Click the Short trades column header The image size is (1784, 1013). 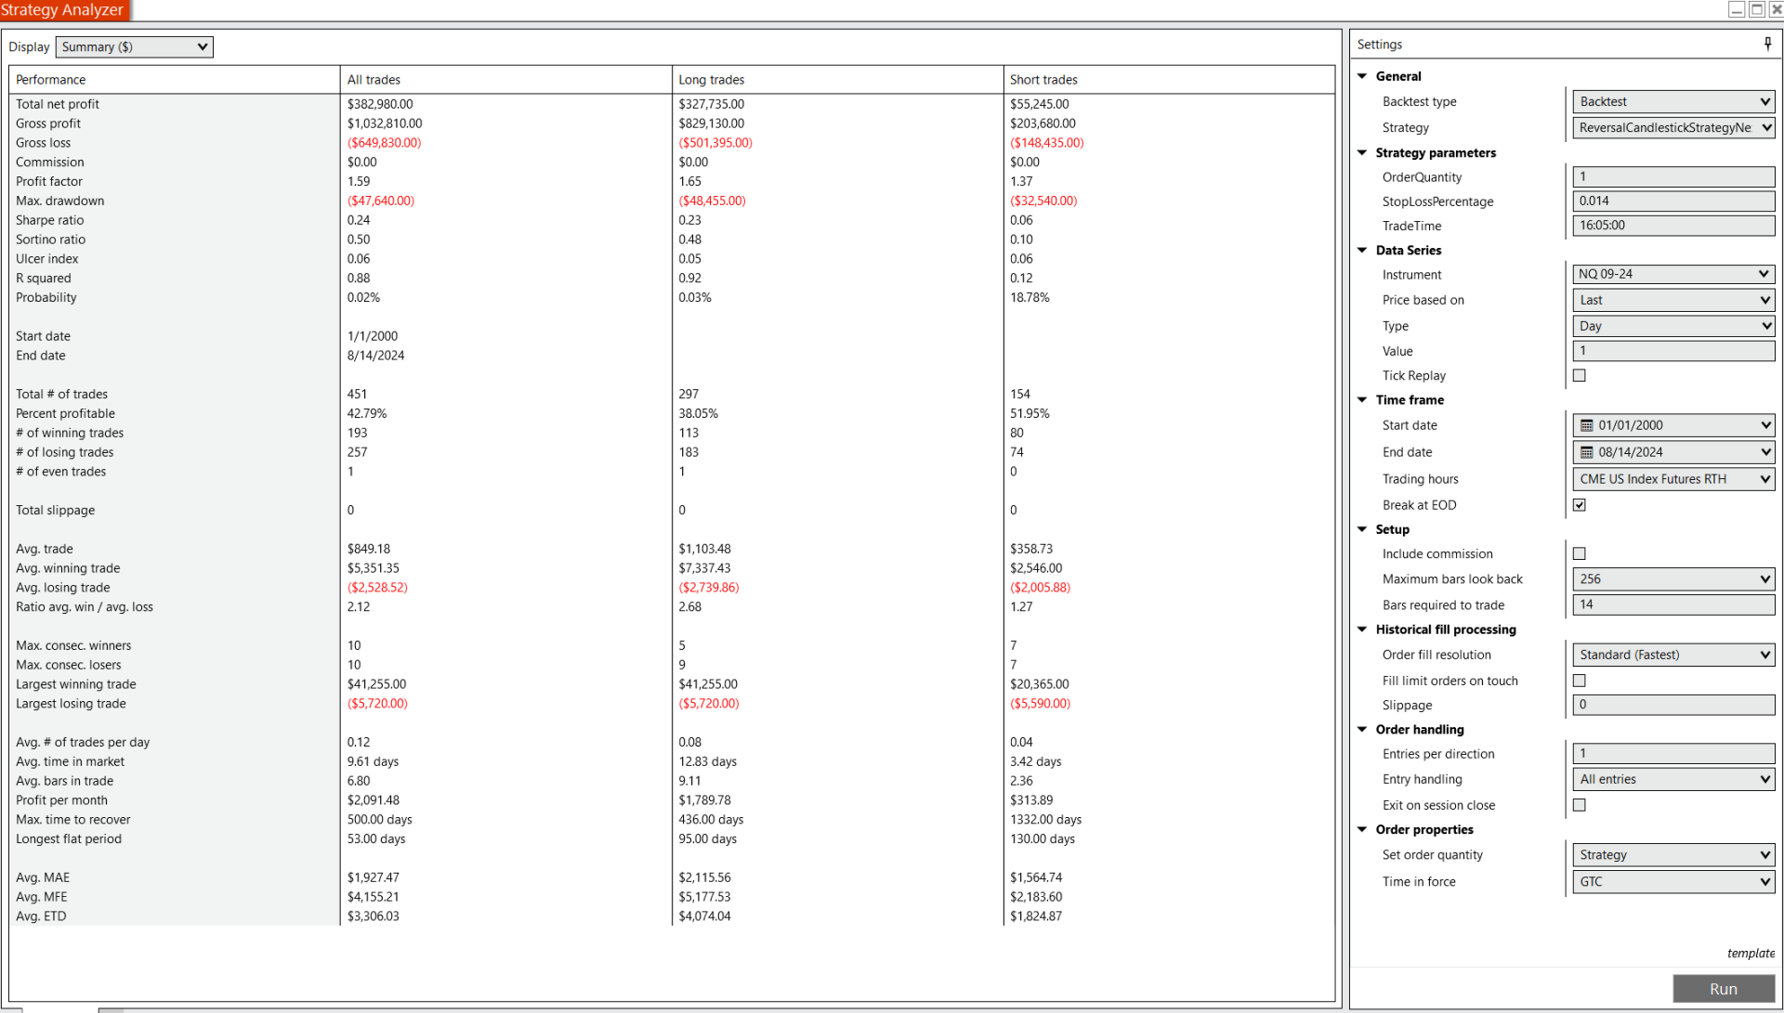coord(1043,80)
